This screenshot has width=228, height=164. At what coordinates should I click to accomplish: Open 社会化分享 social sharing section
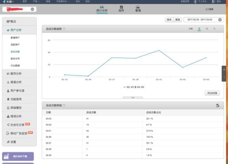click(19, 125)
